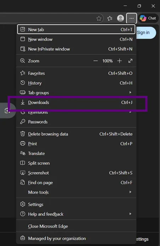Click the favorites star in address bar
The height and width of the screenshot is (246, 160).
pos(99,18)
